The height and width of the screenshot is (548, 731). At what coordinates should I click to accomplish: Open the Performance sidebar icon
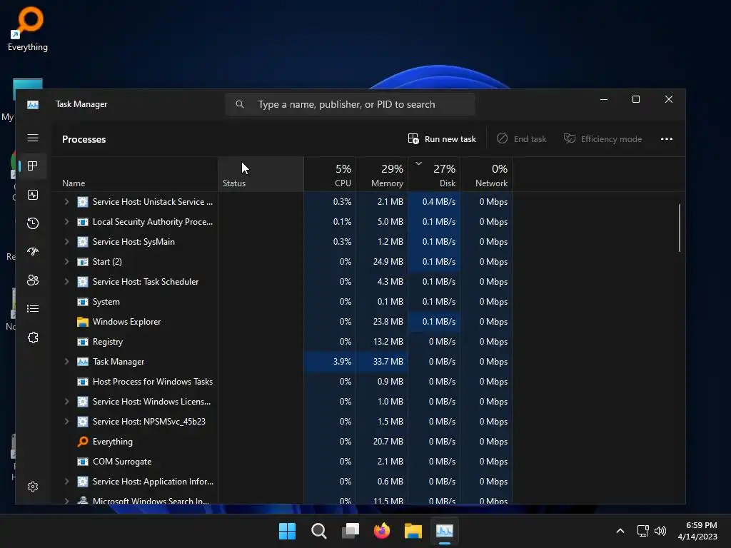33,195
